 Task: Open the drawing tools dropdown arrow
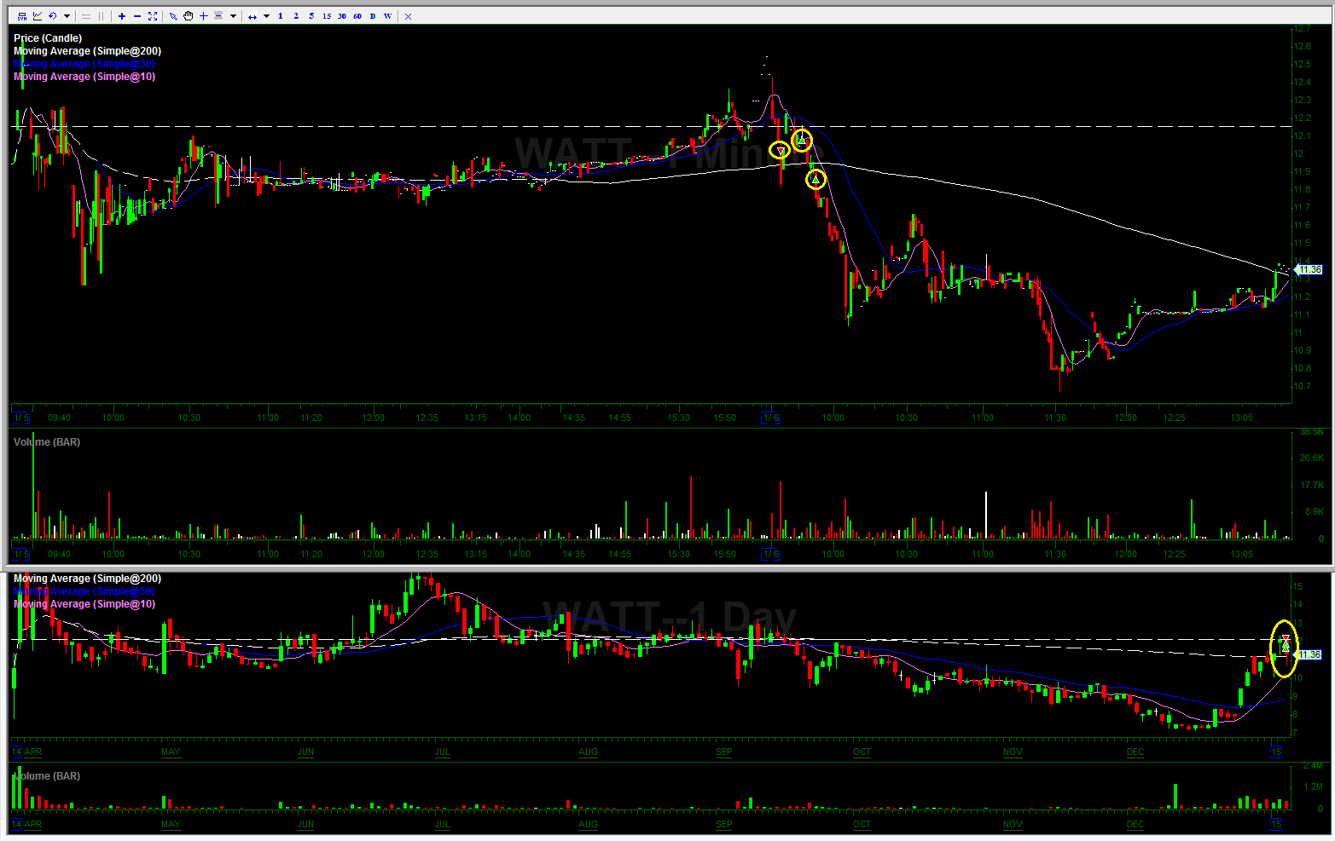pyautogui.click(x=233, y=16)
